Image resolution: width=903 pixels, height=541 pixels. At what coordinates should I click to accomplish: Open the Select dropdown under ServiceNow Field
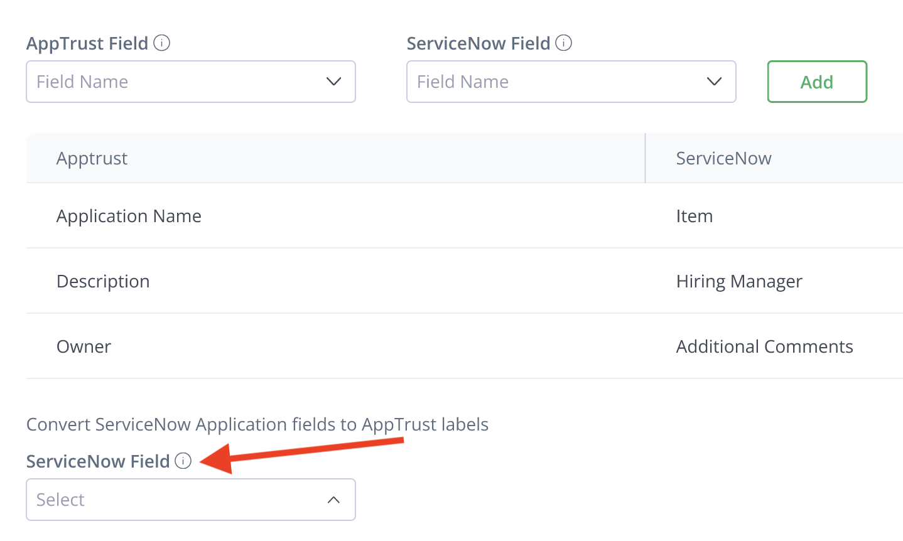[x=191, y=500]
